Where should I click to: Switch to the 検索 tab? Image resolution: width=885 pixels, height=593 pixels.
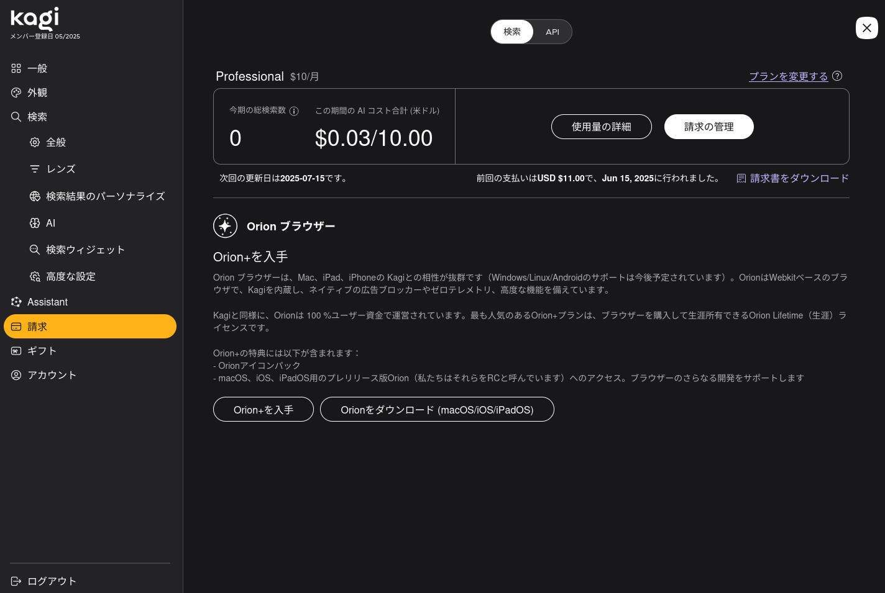point(512,32)
